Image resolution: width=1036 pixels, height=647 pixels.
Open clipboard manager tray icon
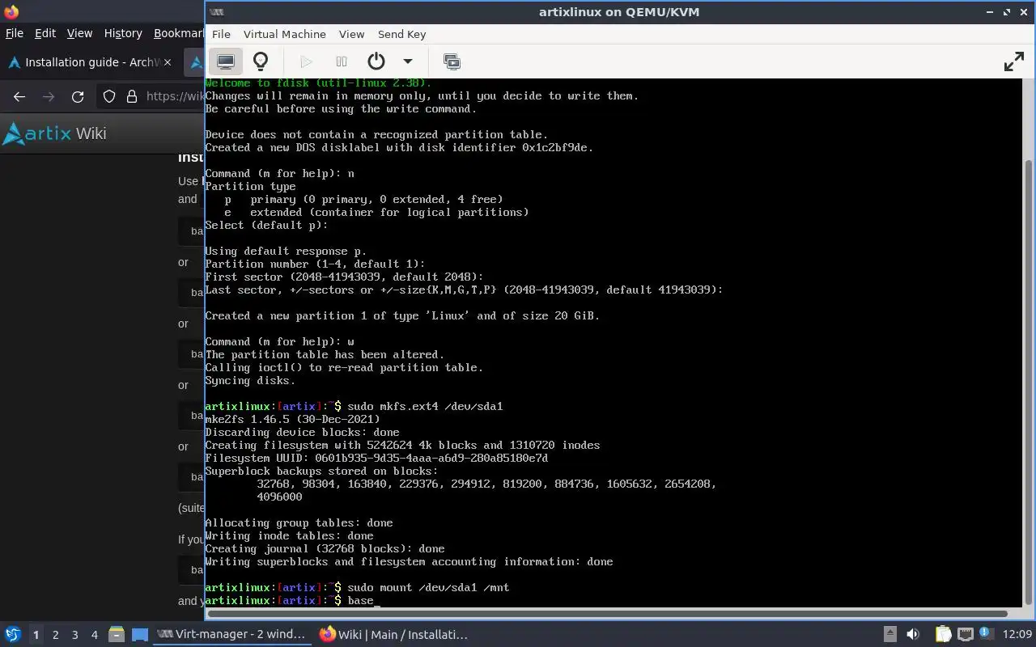pos(943,634)
